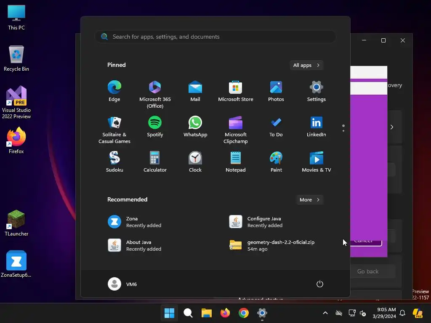Open the notification bell

coord(402,313)
